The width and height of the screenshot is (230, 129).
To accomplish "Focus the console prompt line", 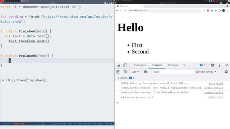I will point(172,102).
